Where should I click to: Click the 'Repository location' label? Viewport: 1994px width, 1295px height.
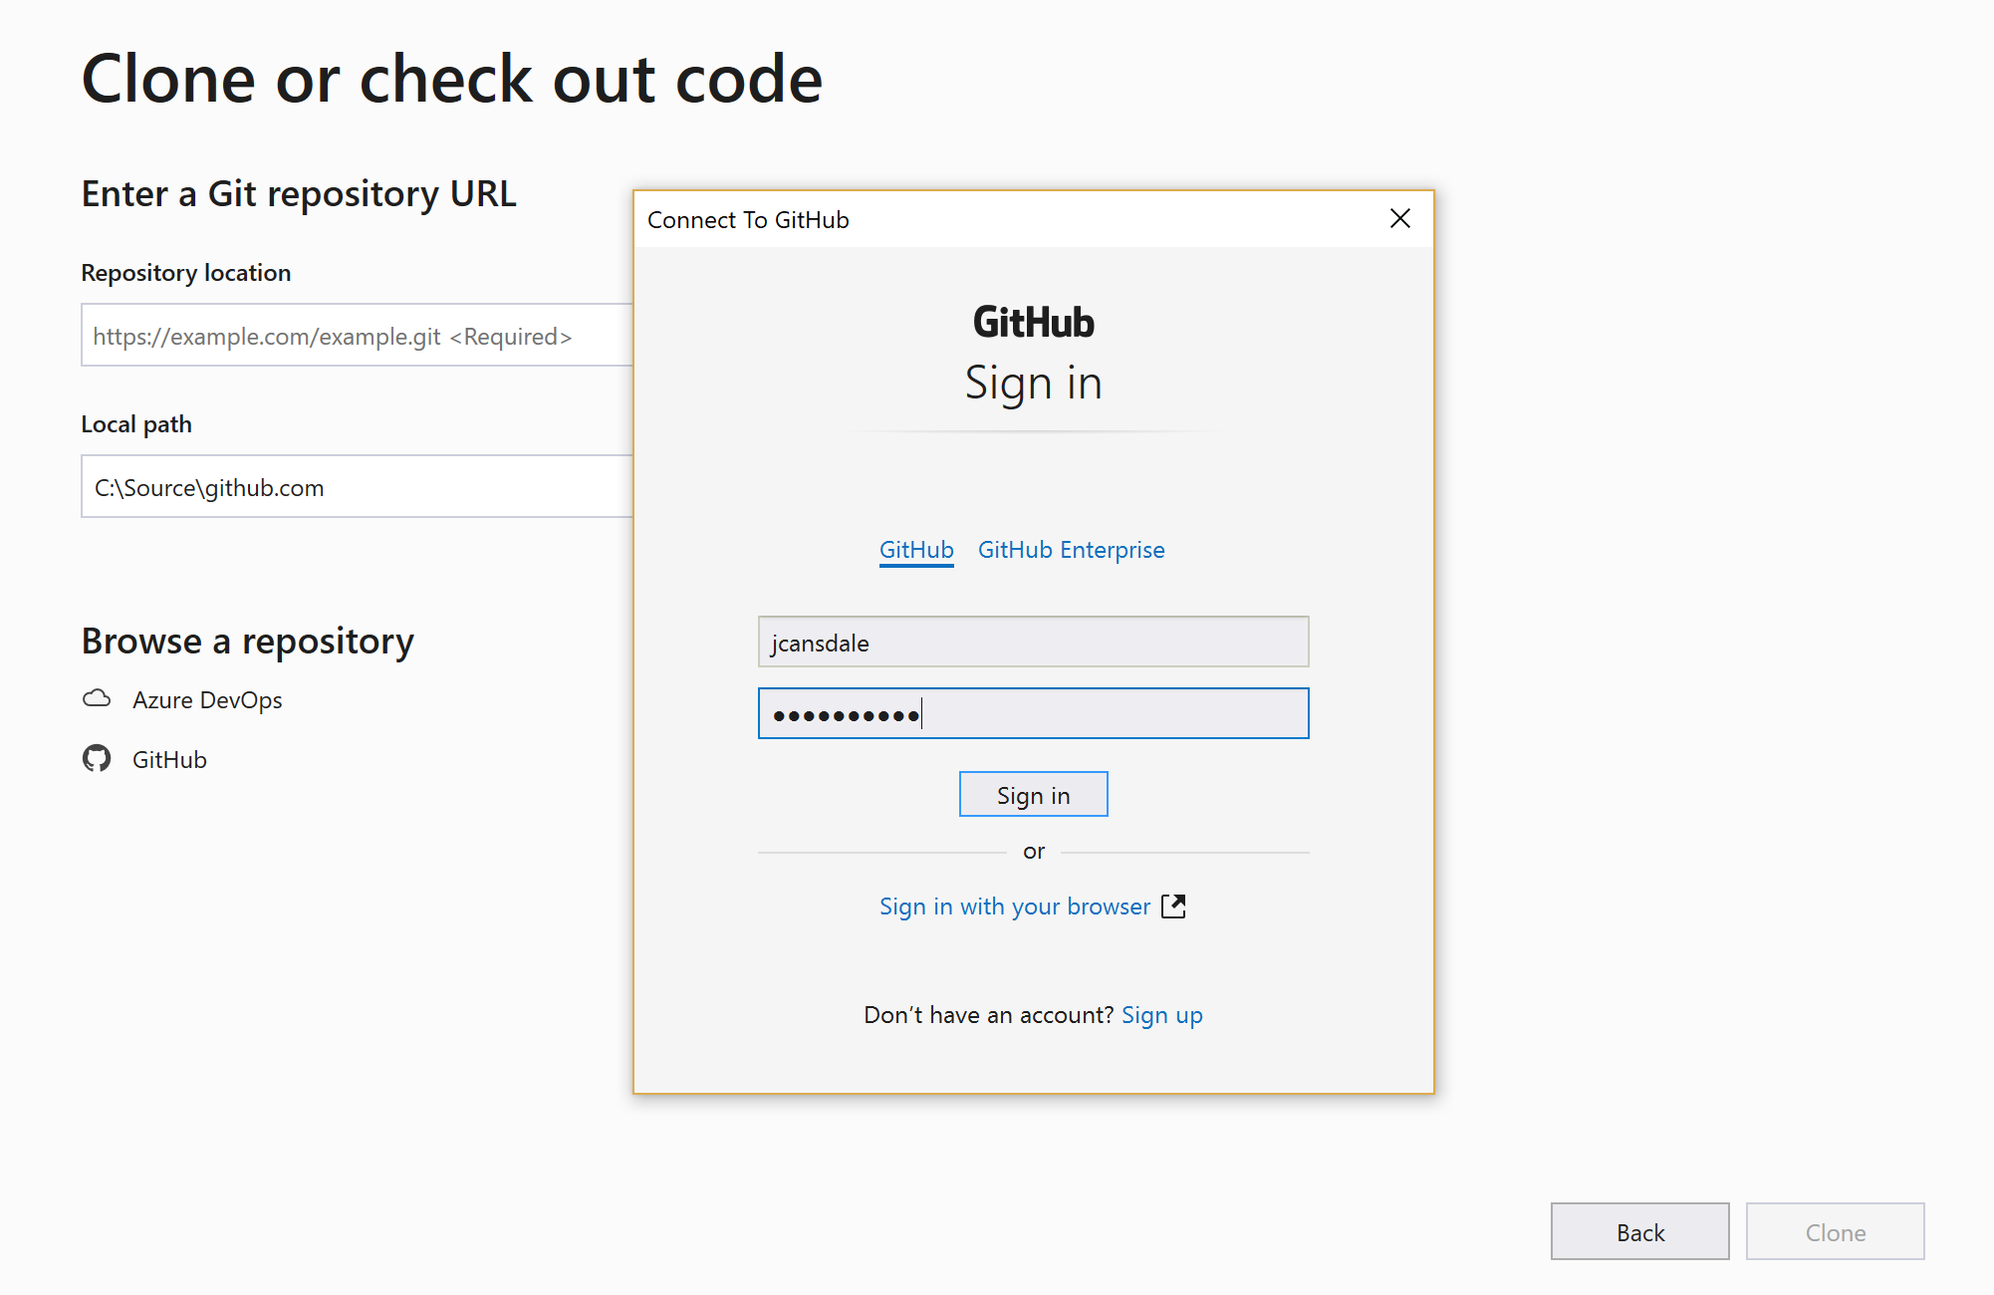(186, 272)
